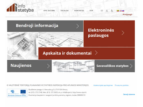Click the infostatyba logo
This screenshot has height=107, width=143.
click(x=20, y=8)
